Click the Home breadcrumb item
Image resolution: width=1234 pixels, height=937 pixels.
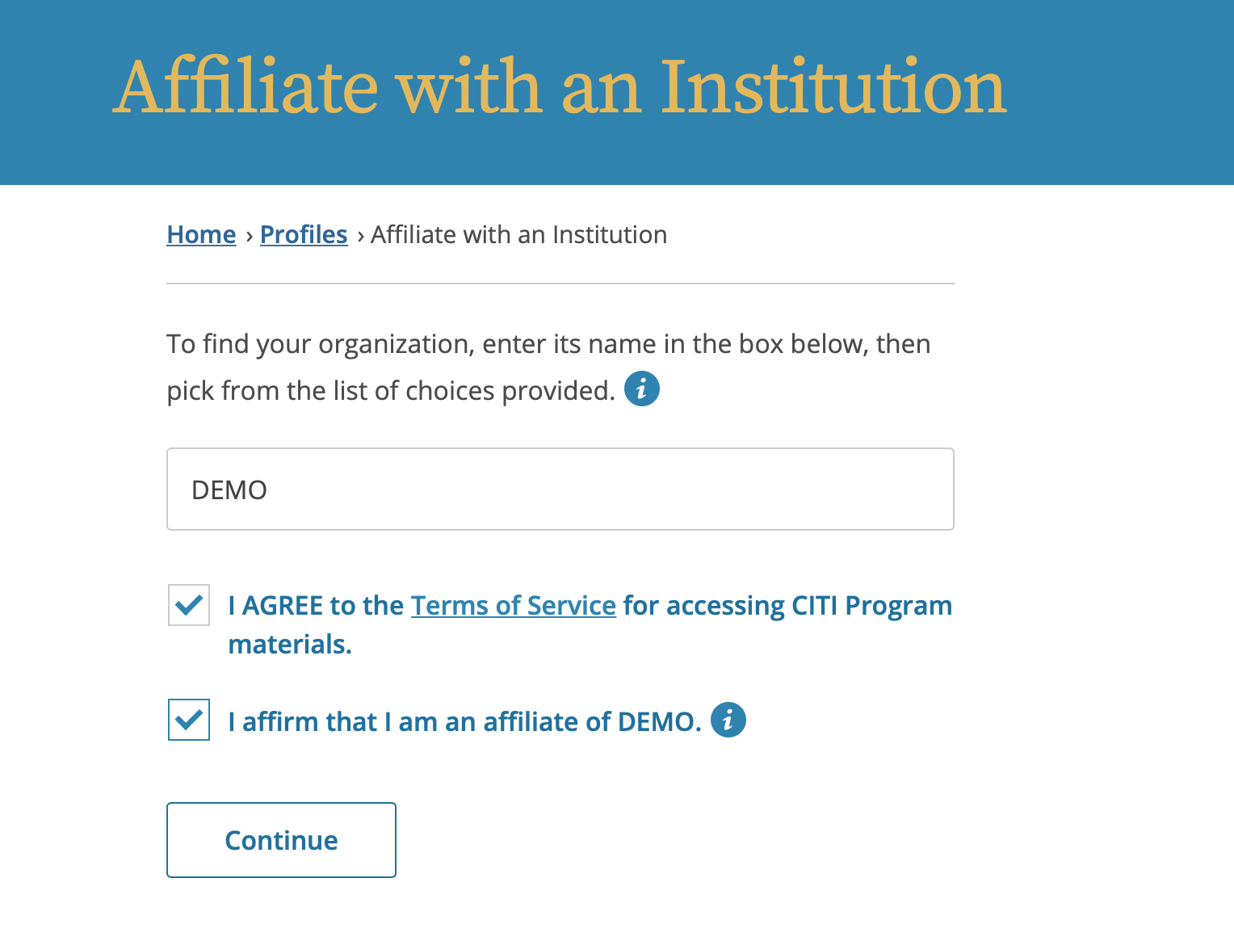tap(201, 233)
